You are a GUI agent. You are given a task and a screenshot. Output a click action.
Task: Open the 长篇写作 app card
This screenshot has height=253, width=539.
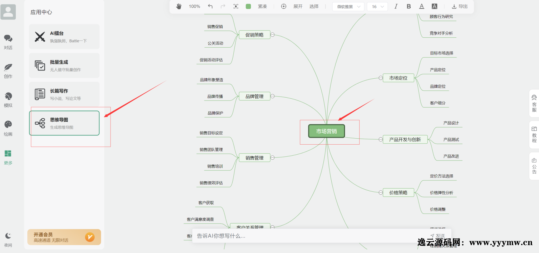[x=64, y=94]
